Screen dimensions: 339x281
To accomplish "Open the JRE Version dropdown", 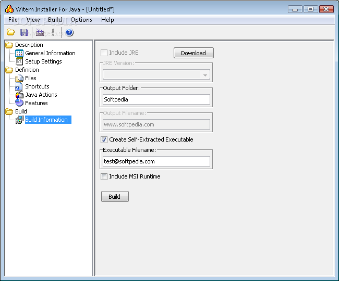I will tap(156, 74).
